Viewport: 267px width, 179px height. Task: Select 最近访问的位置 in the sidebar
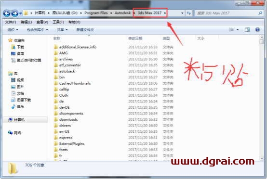[29, 60]
